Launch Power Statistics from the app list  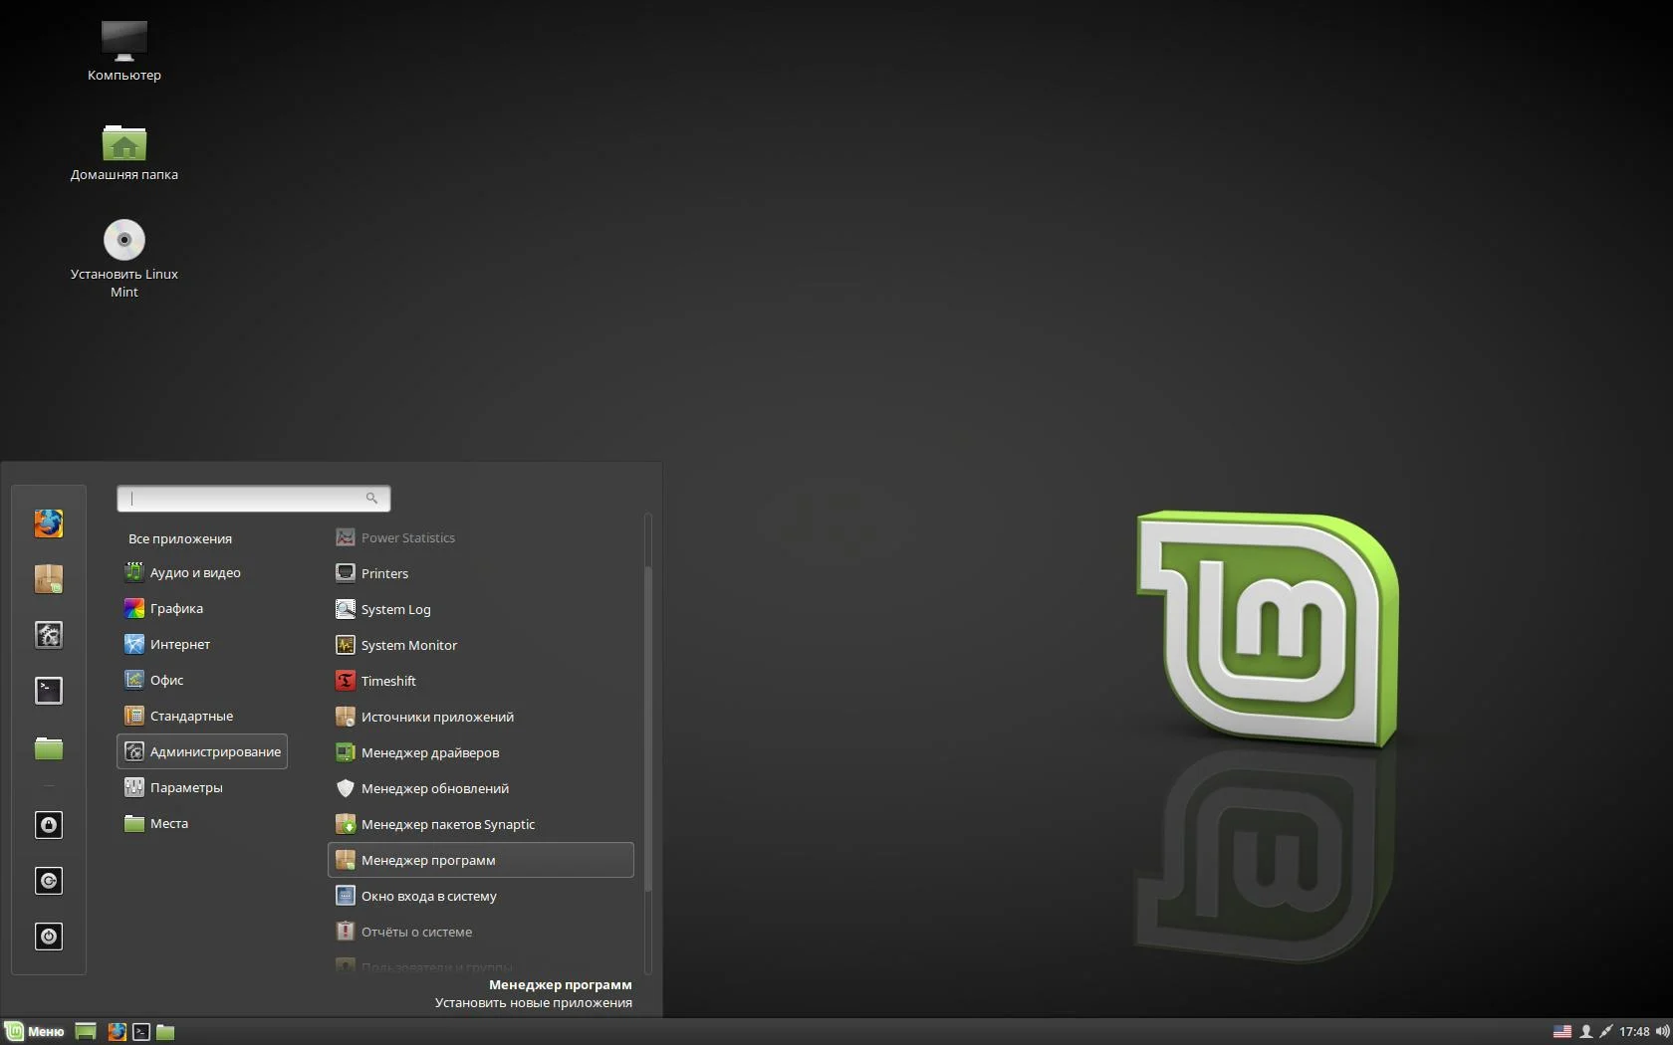[481, 537]
